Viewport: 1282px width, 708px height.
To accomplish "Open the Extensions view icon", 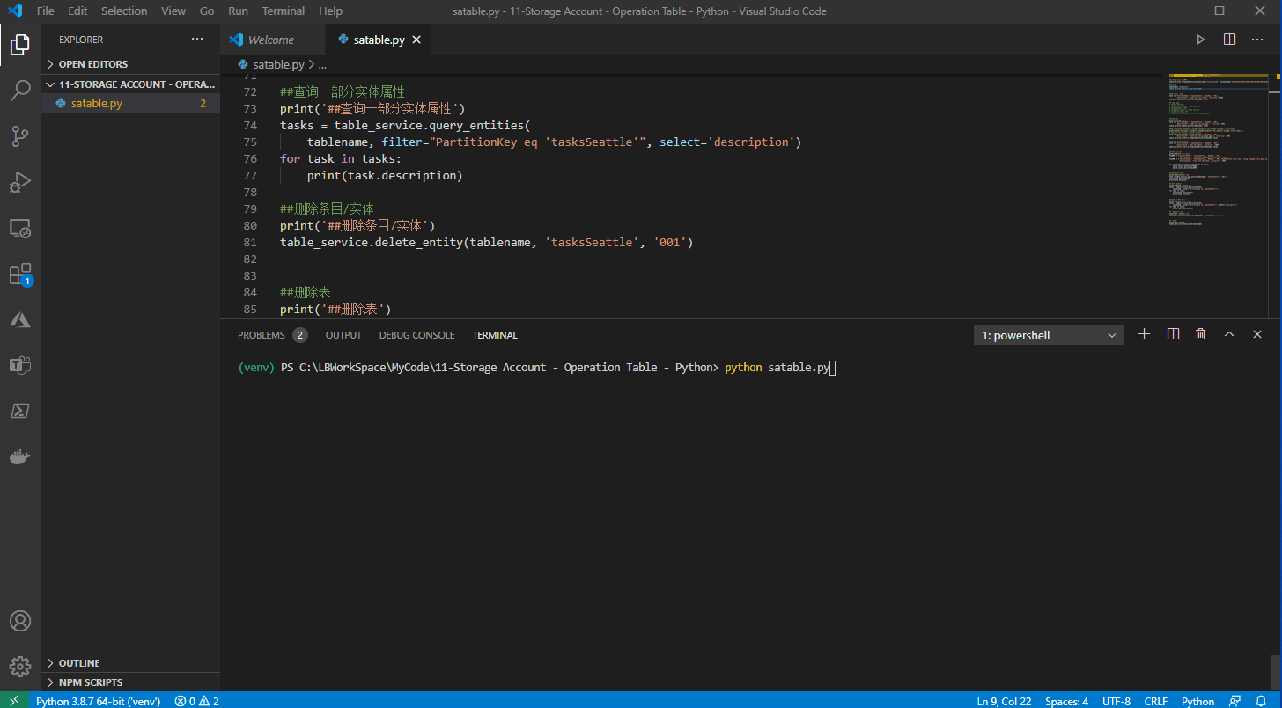I will tap(20, 274).
